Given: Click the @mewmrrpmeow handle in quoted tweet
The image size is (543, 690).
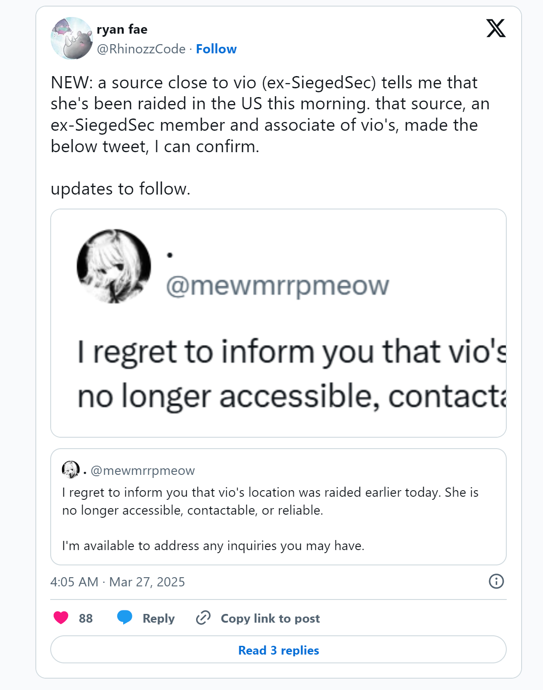Looking at the screenshot, I should [x=142, y=470].
